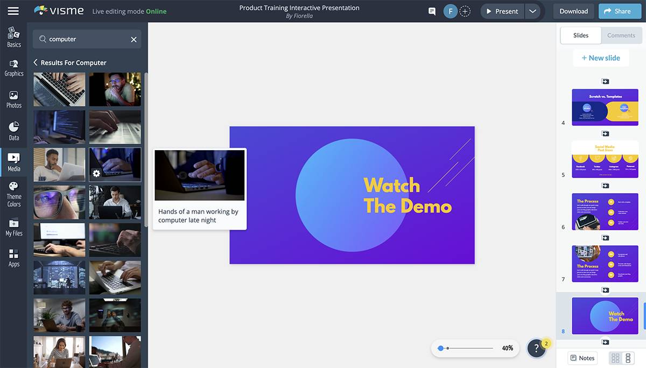Image resolution: width=646 pixels, height=368 pixels.
Task: Open the hamburger main menu
Action: coord(13,11)
